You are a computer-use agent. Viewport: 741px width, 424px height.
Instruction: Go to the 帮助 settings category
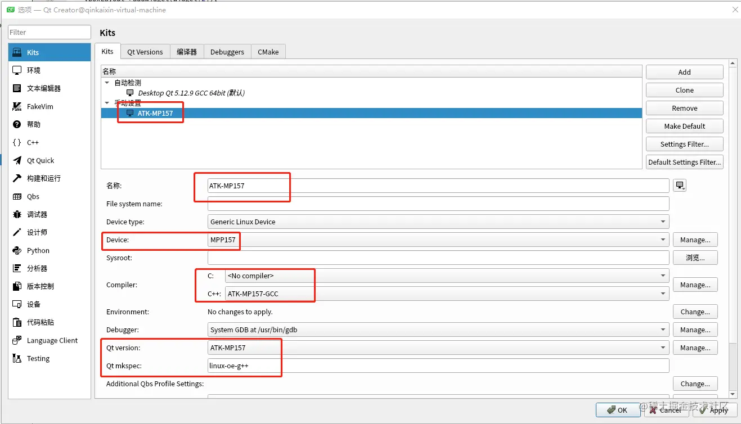point(50,124)
